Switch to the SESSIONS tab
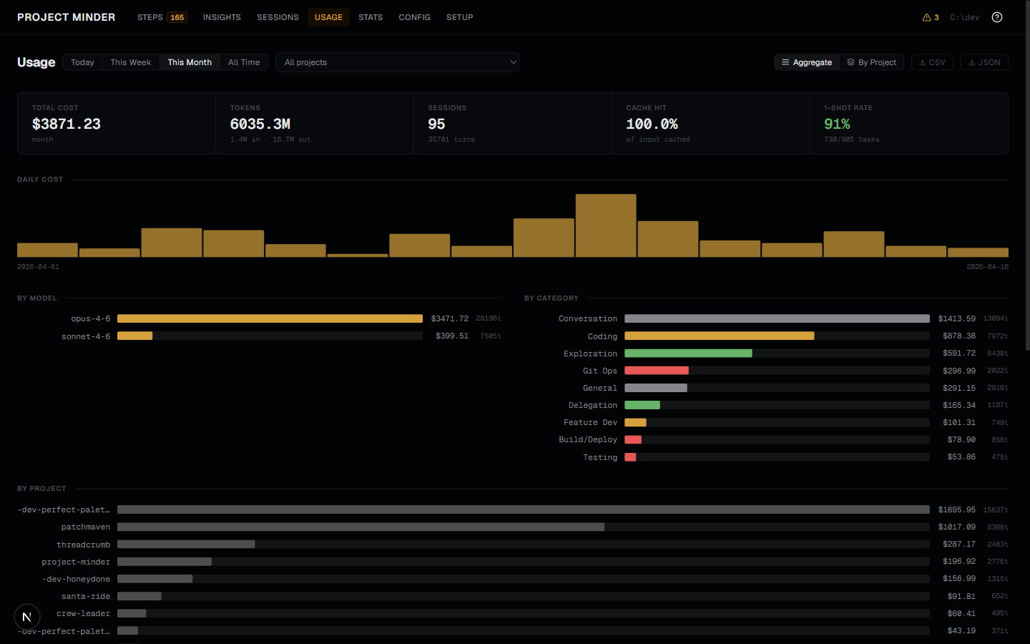 tap(278, 16)
